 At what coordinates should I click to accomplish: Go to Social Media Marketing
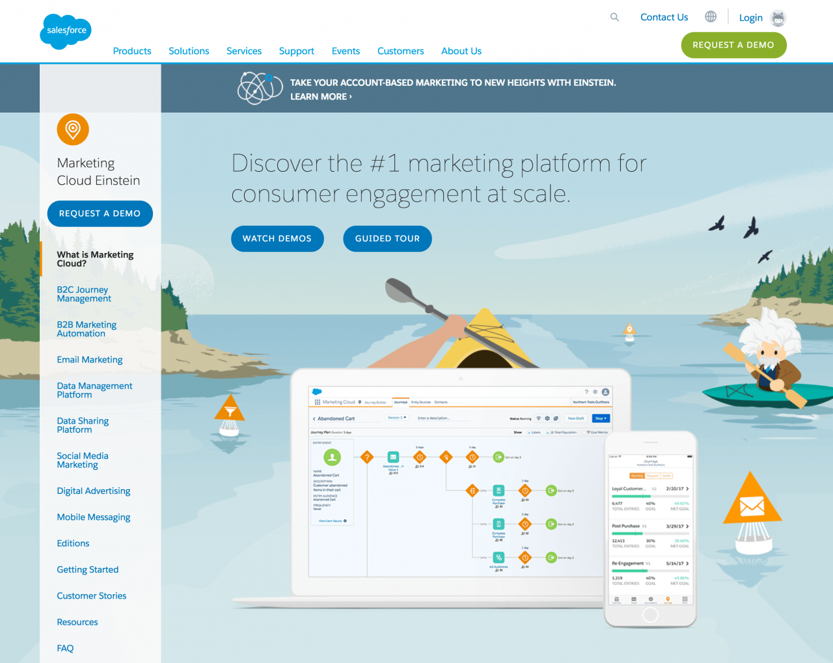[x=83, y=461]
